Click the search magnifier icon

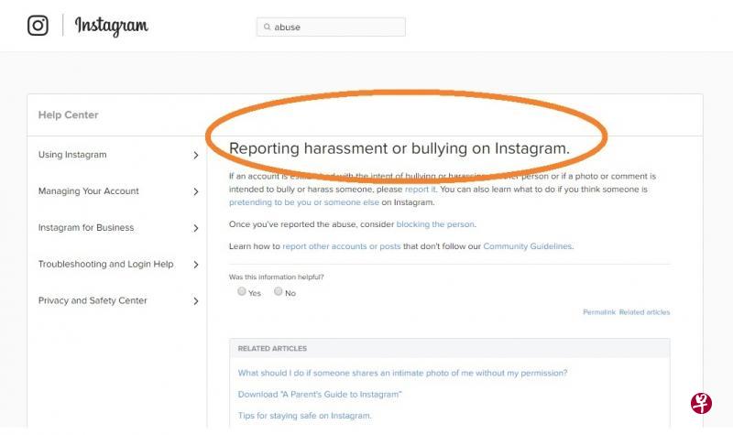[267, 27]
